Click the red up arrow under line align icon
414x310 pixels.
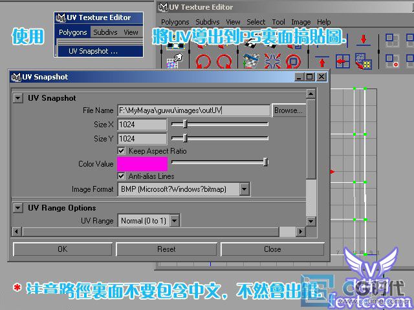pyautogui.click(x=322, y=61)
